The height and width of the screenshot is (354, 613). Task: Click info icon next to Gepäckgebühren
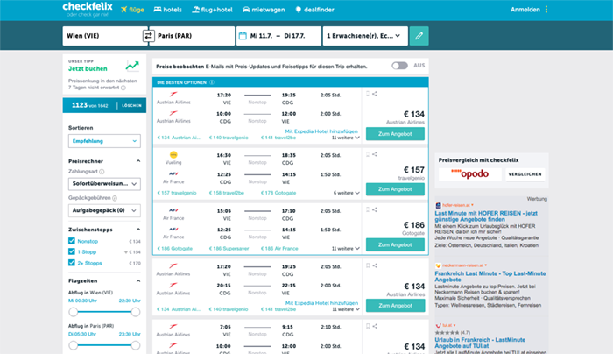pos(115,198)
